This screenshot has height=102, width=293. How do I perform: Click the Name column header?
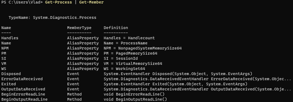point(6,28)
